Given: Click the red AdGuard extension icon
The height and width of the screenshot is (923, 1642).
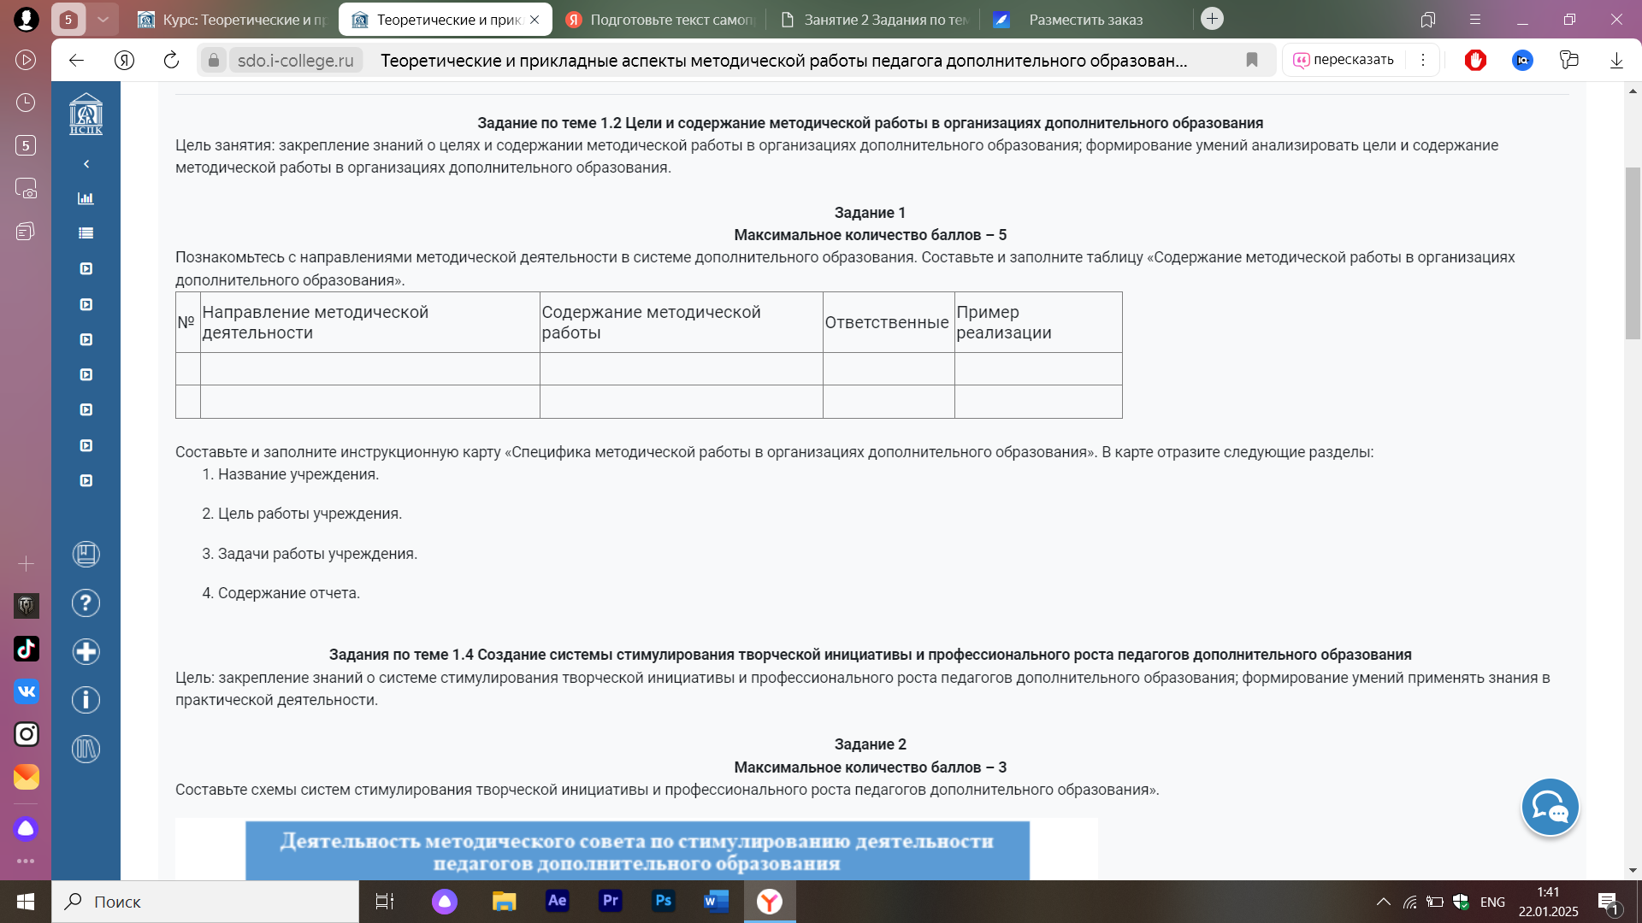Looking at the screenshot, I should point(1475,60).
